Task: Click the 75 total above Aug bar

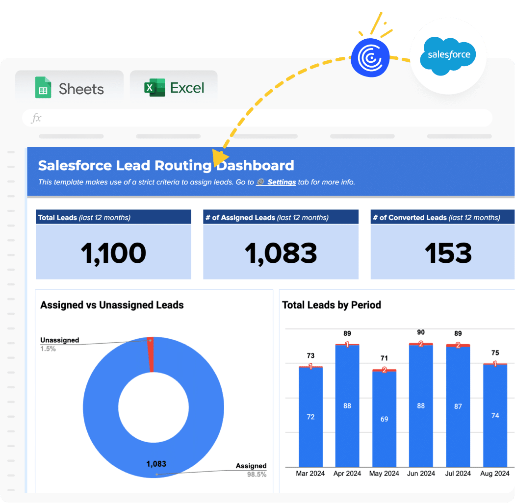Action: coord(495,352)
